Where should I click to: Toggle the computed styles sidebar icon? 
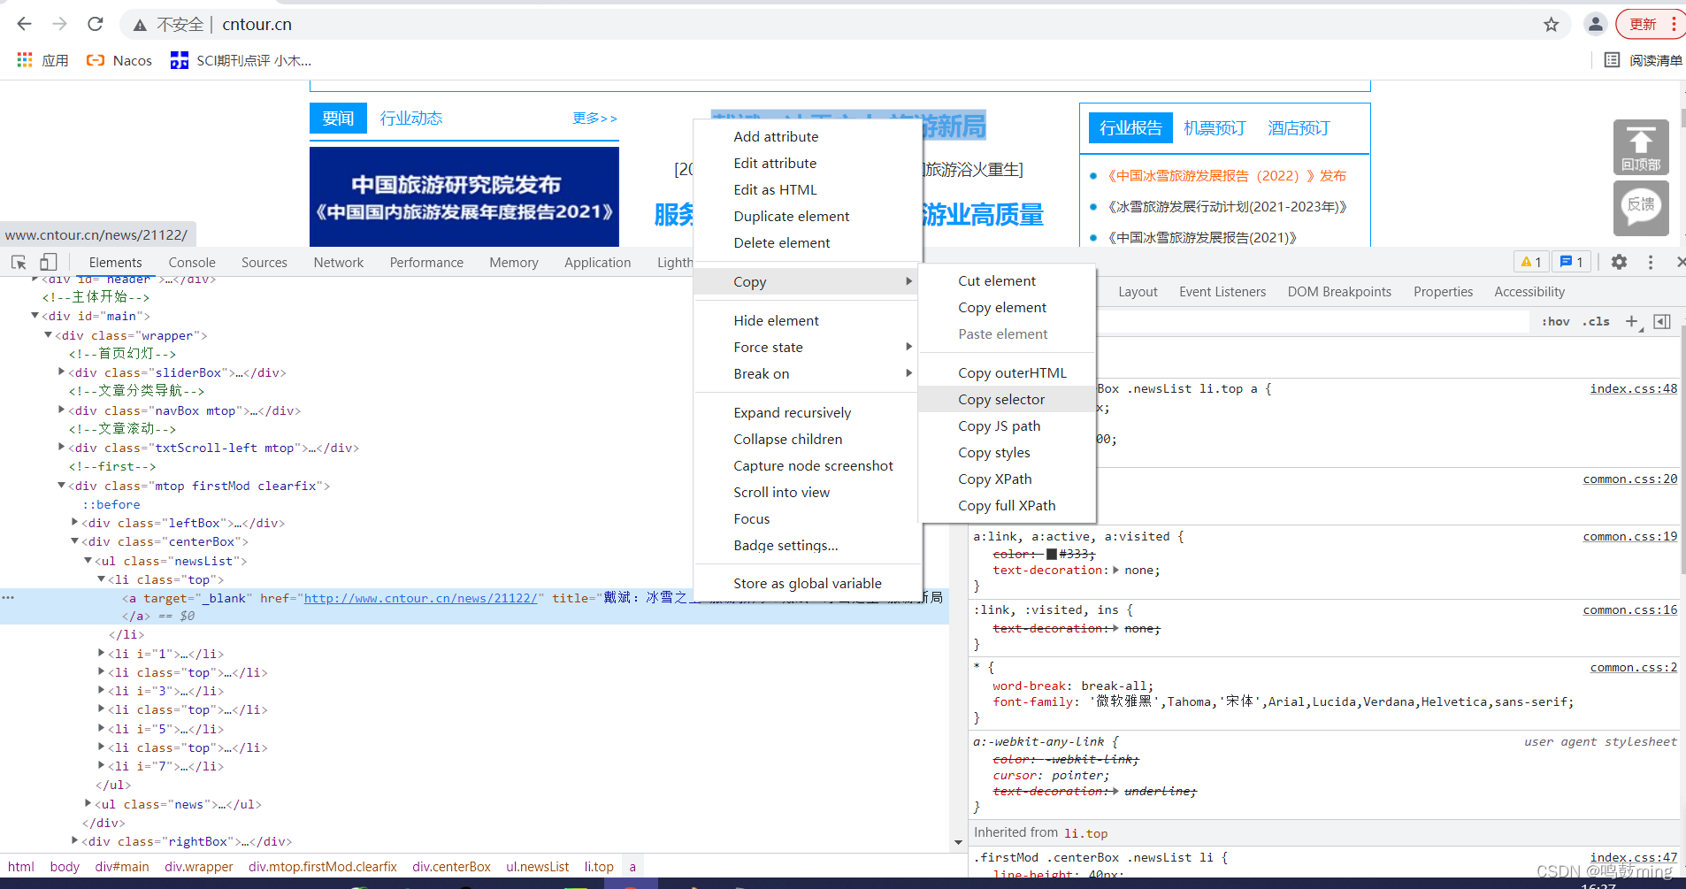tap(1662, 322)
